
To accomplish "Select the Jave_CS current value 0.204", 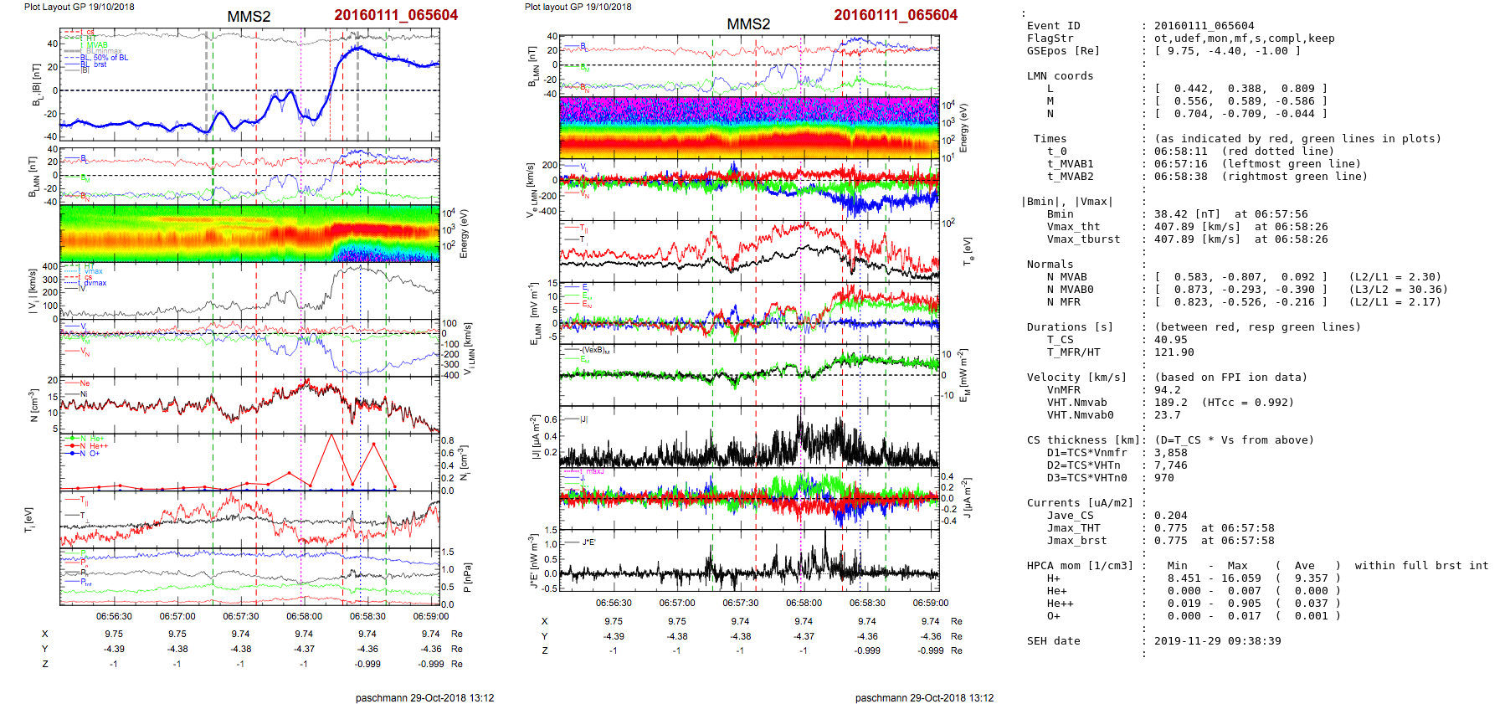I will pyautogui.click(x=1170, y=516).
